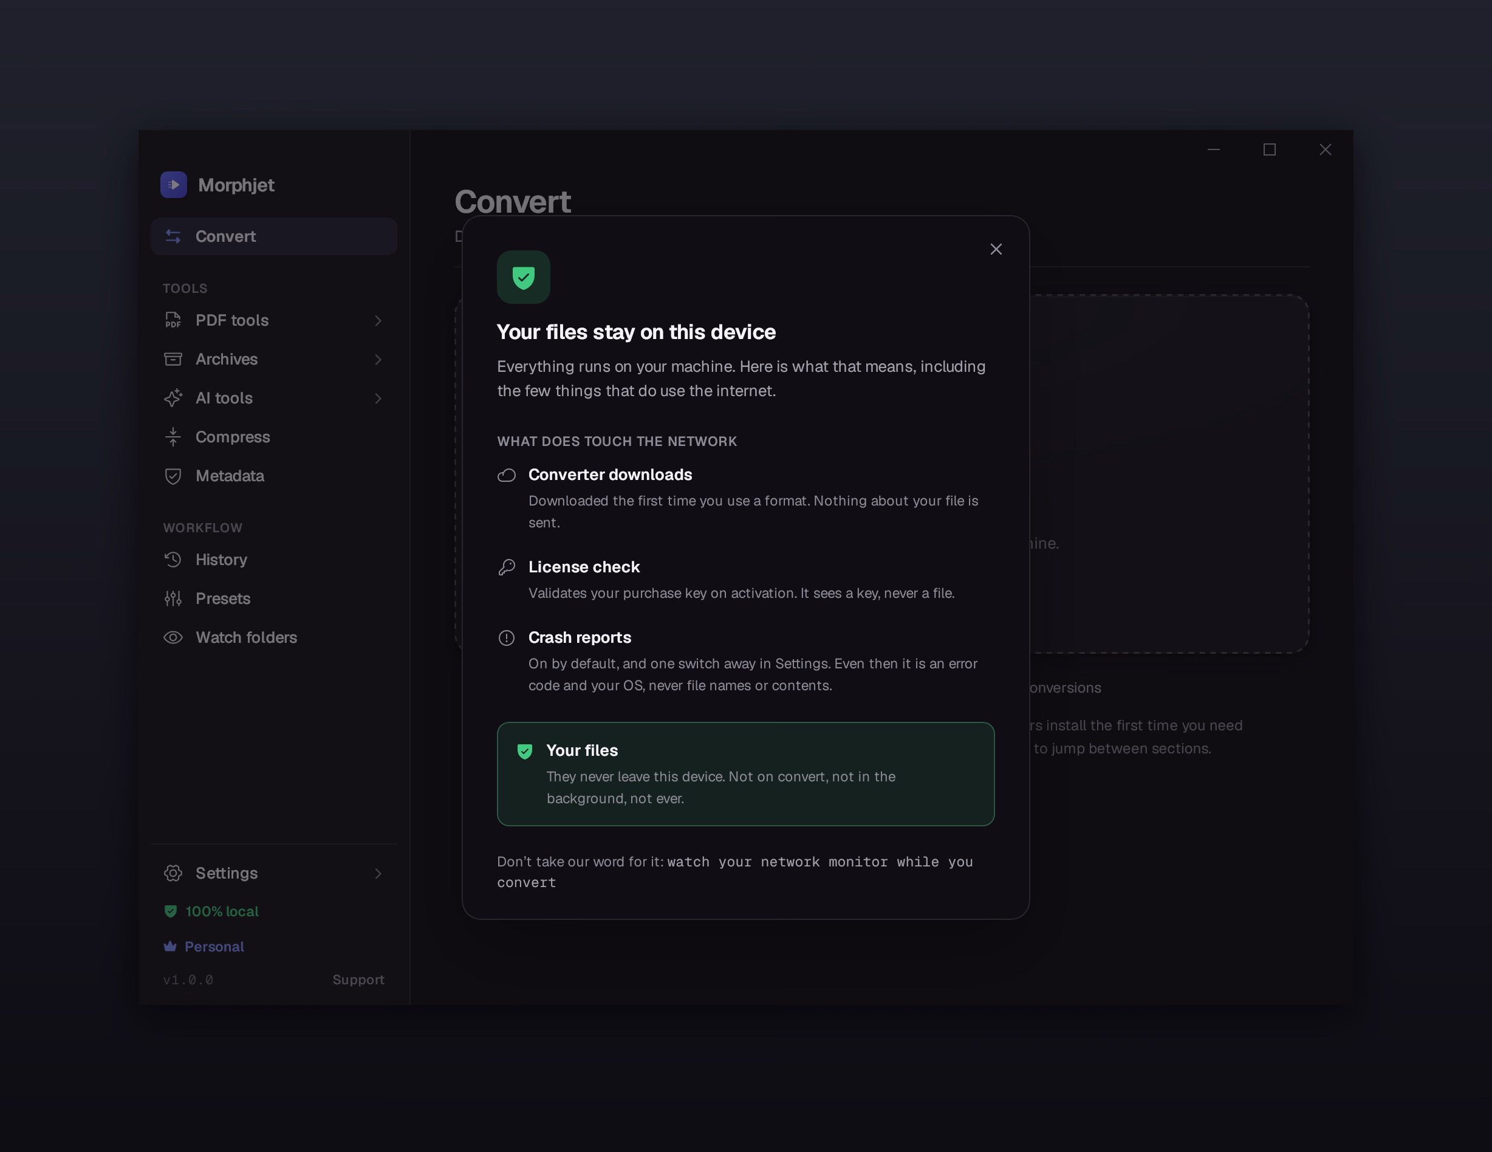
Task: Click the Personal license label
Action: pos(214,947)
